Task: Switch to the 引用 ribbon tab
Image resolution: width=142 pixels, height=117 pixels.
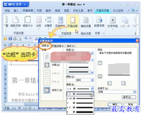Action: click(39, 11)
